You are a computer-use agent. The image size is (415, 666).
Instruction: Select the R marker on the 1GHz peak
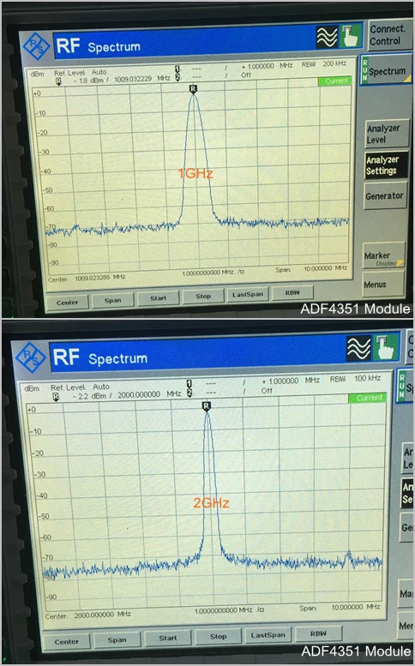click(x=193, y=89)
